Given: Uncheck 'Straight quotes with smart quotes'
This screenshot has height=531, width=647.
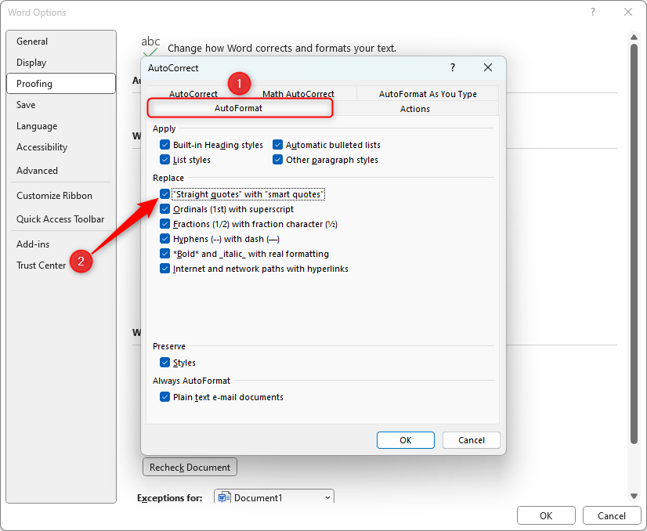Looking at the screenshot, I should tap(164, 193).
